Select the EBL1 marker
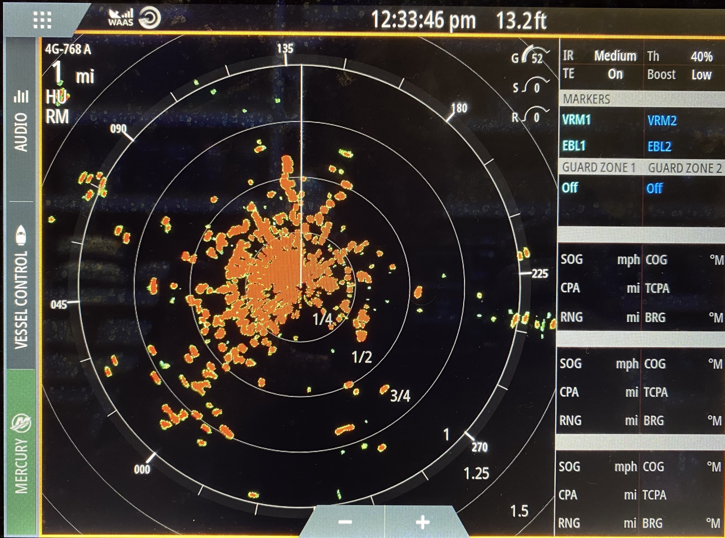The height and width of the screenshot is (538, 725). tap(574, 146)
